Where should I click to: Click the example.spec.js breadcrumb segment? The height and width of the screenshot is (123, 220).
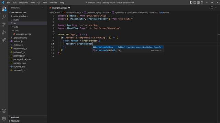[73, 13]
